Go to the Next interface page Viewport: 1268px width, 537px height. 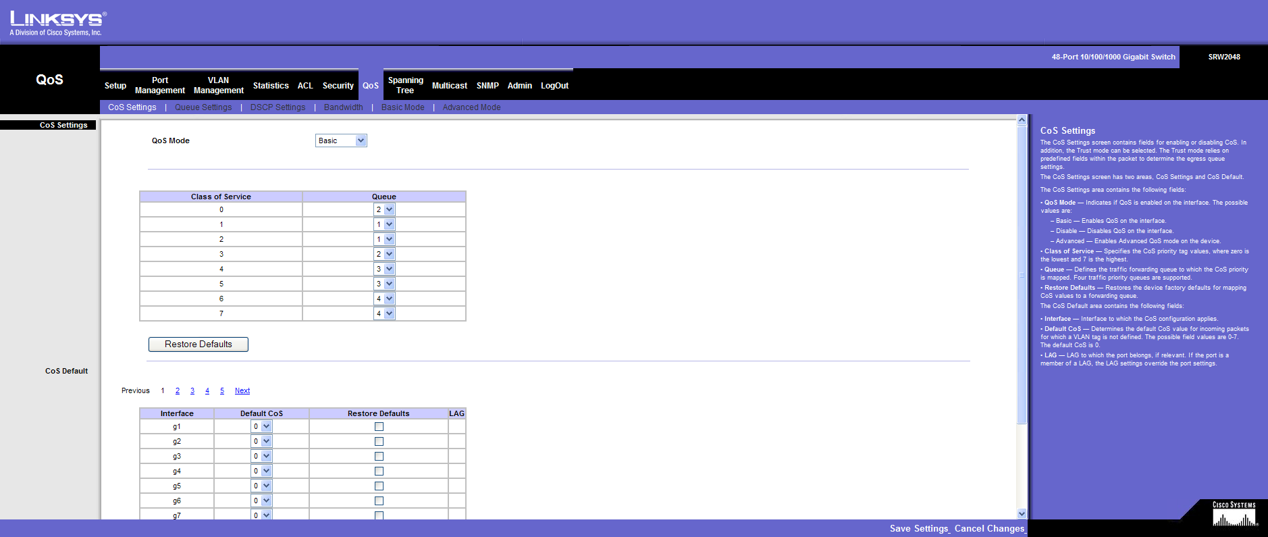click(x=242, y=391)
